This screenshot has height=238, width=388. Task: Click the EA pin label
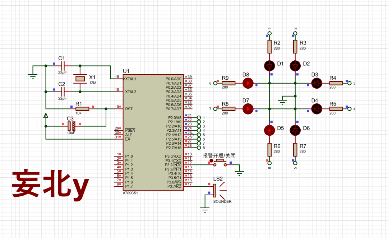point(128,139)
